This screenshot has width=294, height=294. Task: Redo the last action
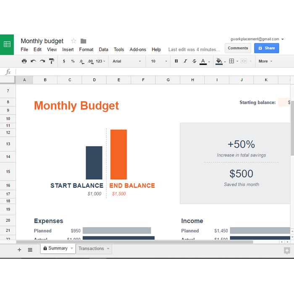tap(42, 61)
